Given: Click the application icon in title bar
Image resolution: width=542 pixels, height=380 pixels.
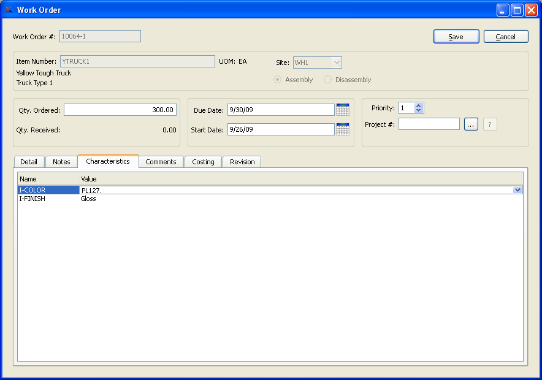Looking at the screenshot, I should [x=9, y=10].
